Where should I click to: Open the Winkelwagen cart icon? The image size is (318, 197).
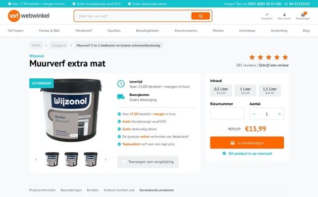(x=303, y=16)
